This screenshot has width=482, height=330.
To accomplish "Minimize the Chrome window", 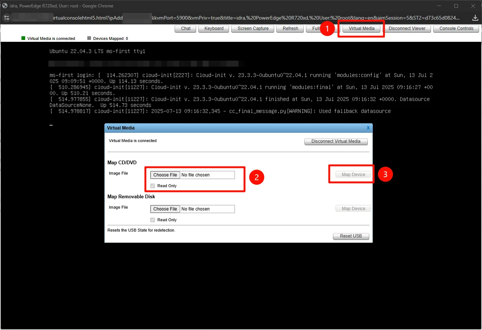I will click(439, 6).
